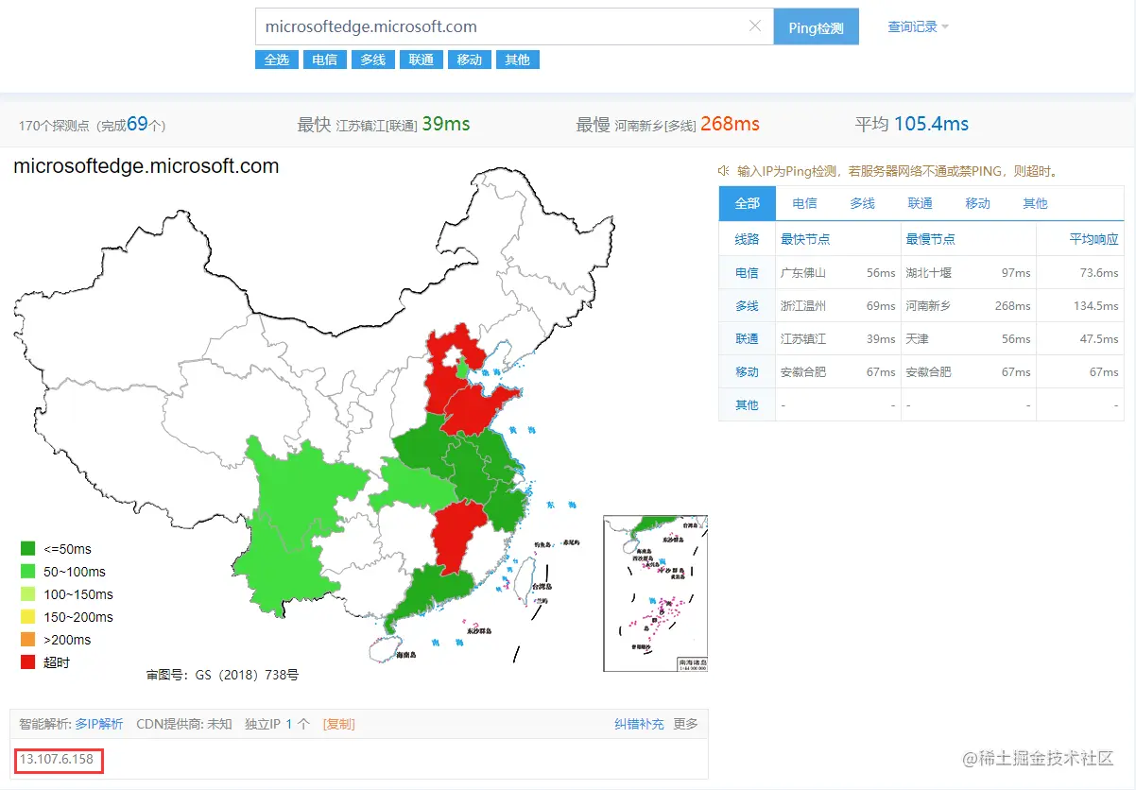Click the speaker notice icon beside the Ping tip

tap(724, 171)
